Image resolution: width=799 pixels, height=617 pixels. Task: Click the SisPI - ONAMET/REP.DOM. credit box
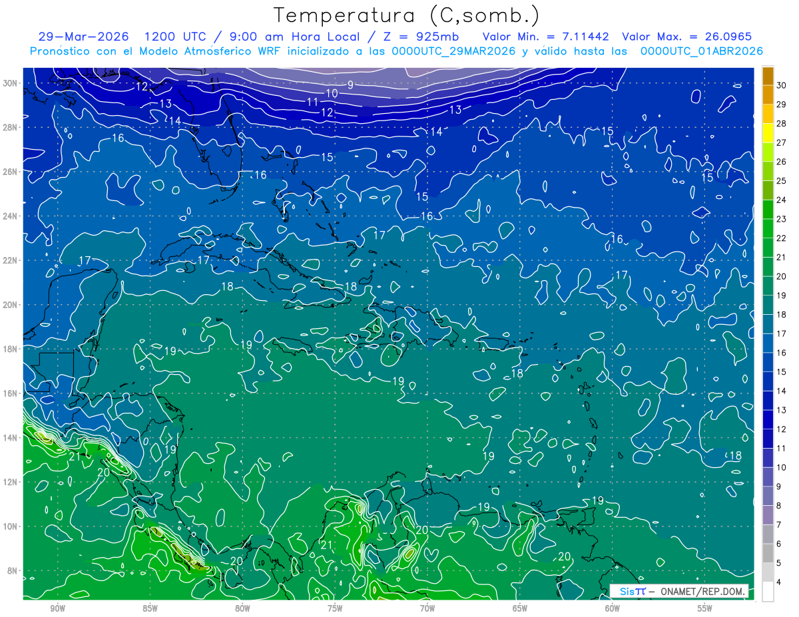pyautogui.click(x=680, y=591)
